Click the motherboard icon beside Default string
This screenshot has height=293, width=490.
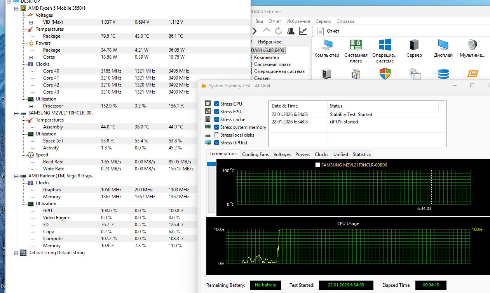pos(23,253)
